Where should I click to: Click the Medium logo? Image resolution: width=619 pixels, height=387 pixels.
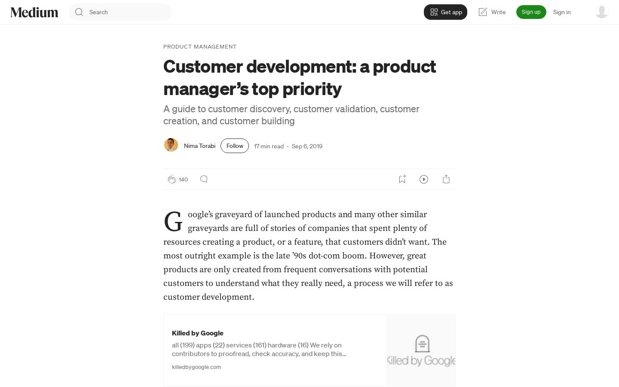(x=34, y=12)
